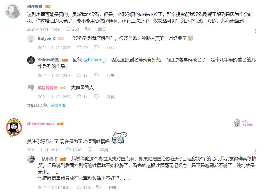This screenshot has width=264, height=193.
Task: Dislike Bolyen_C's reply
Action: (96, 47)
